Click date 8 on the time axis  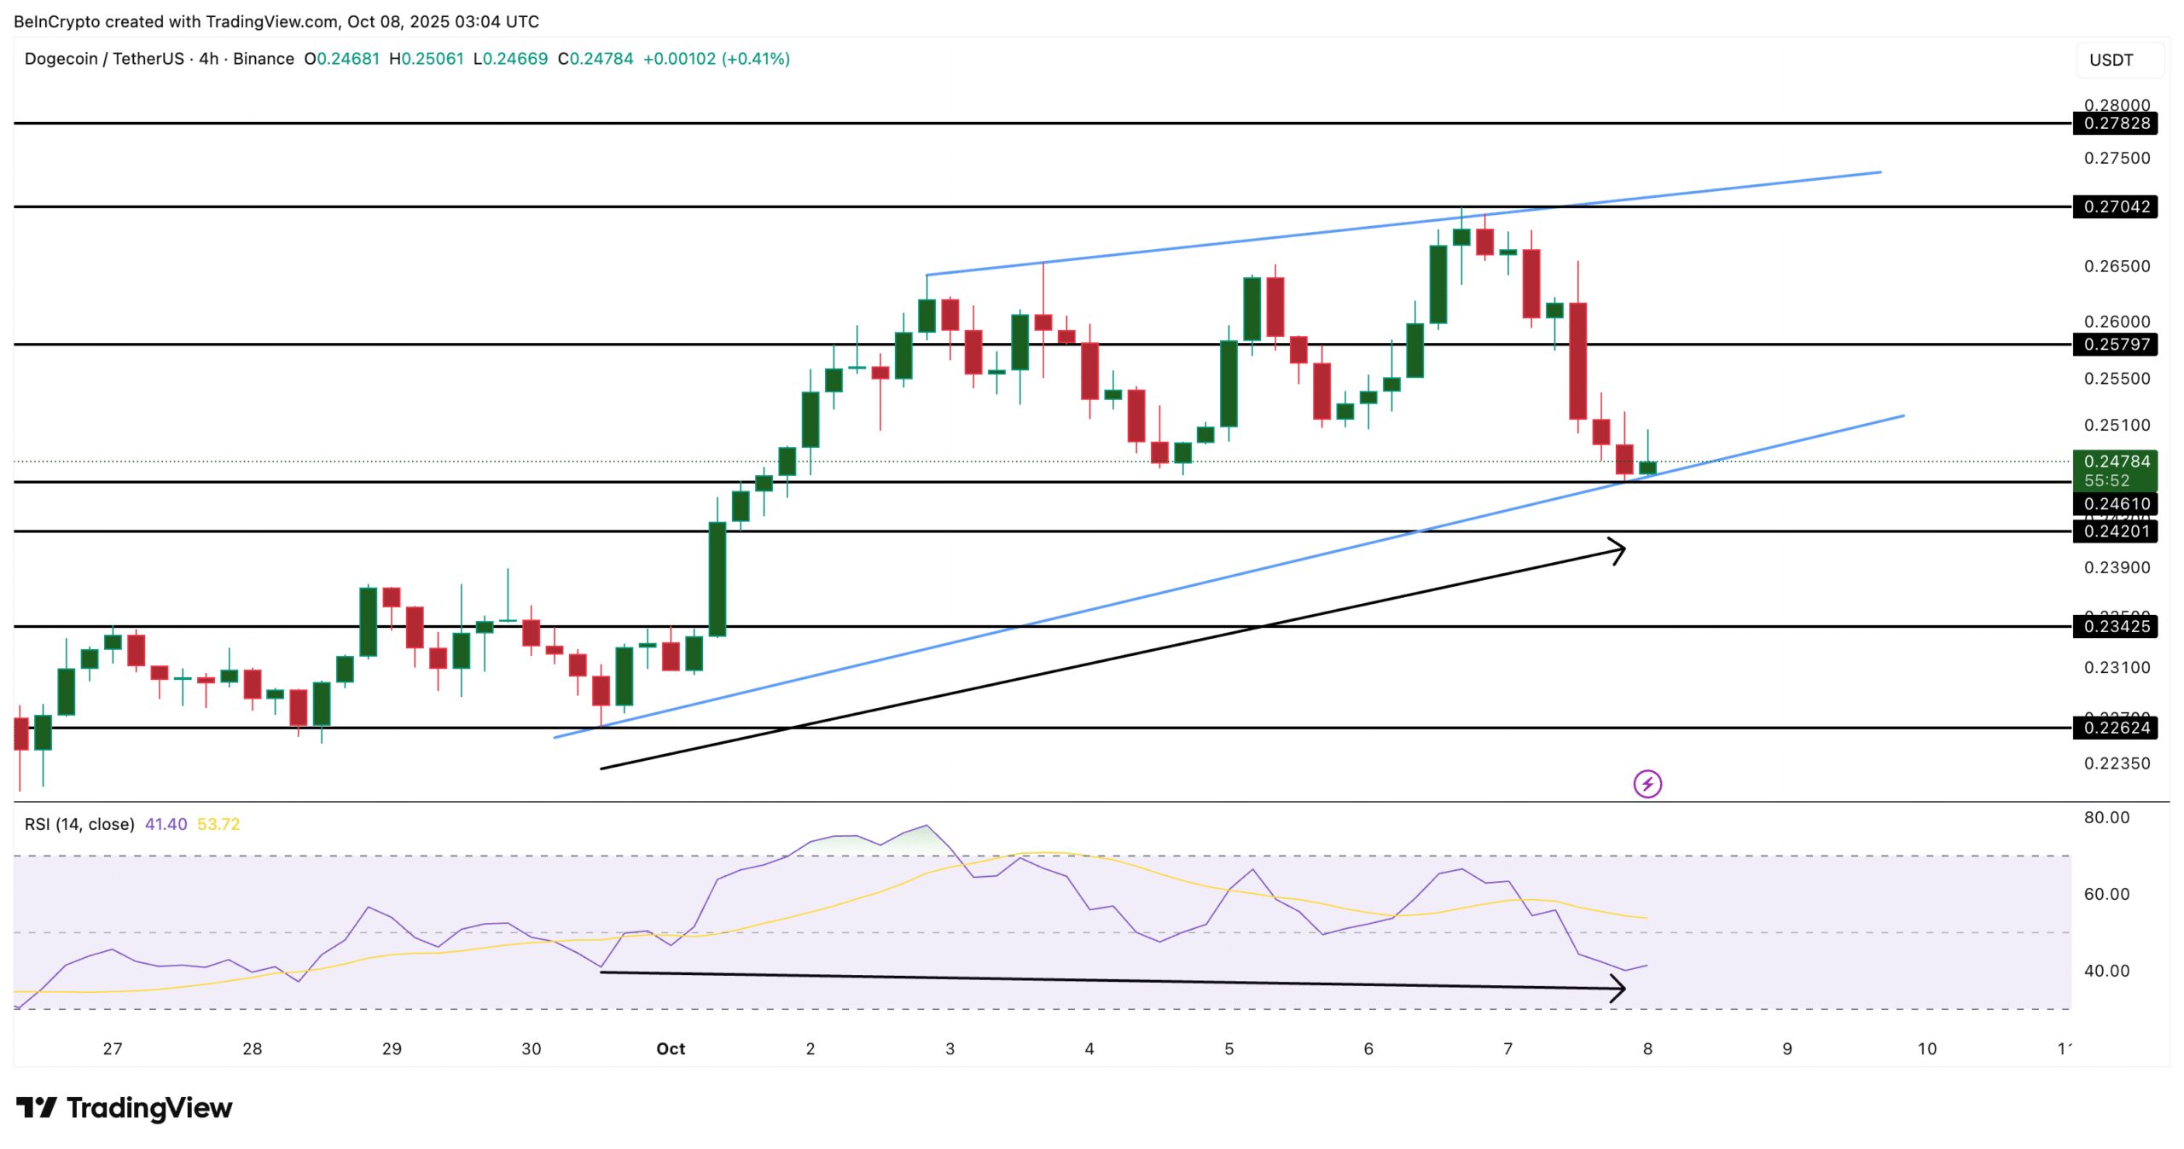(x=1647, y=1048)
